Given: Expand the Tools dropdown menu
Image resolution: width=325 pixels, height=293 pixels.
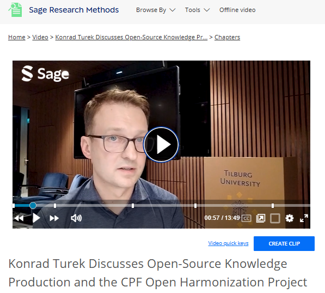Looking at the screenshot, I should (x=197, y=10).
